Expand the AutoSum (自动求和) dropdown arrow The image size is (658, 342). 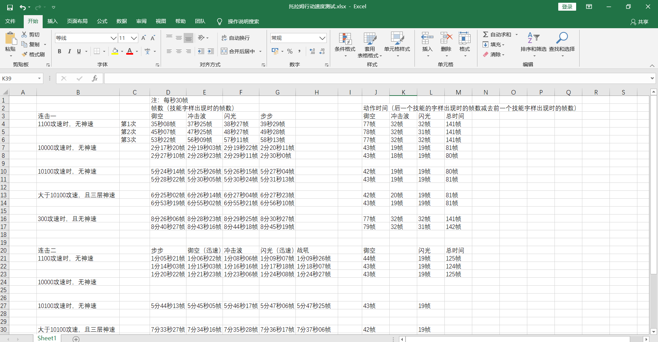point(517,34)
